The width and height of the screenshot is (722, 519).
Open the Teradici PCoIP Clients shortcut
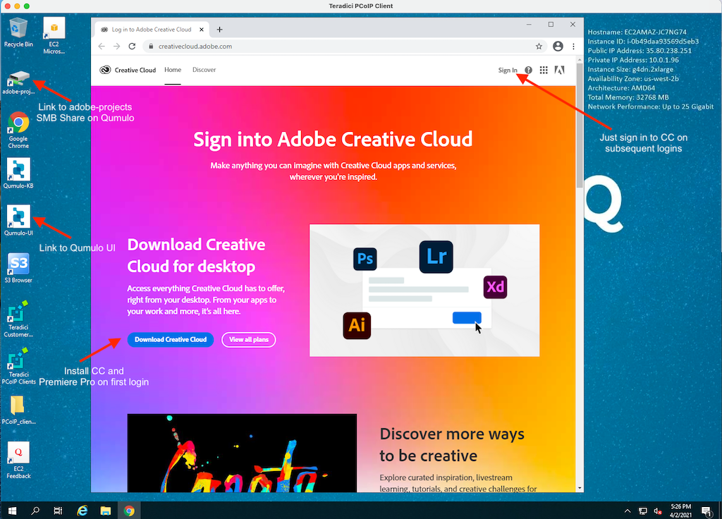(x=18, y=367)
